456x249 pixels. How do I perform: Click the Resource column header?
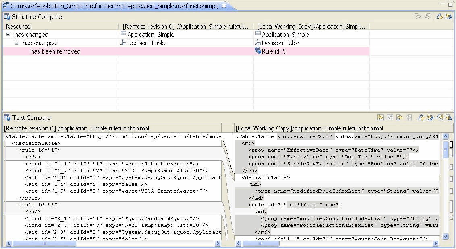(x=18, y=26)
